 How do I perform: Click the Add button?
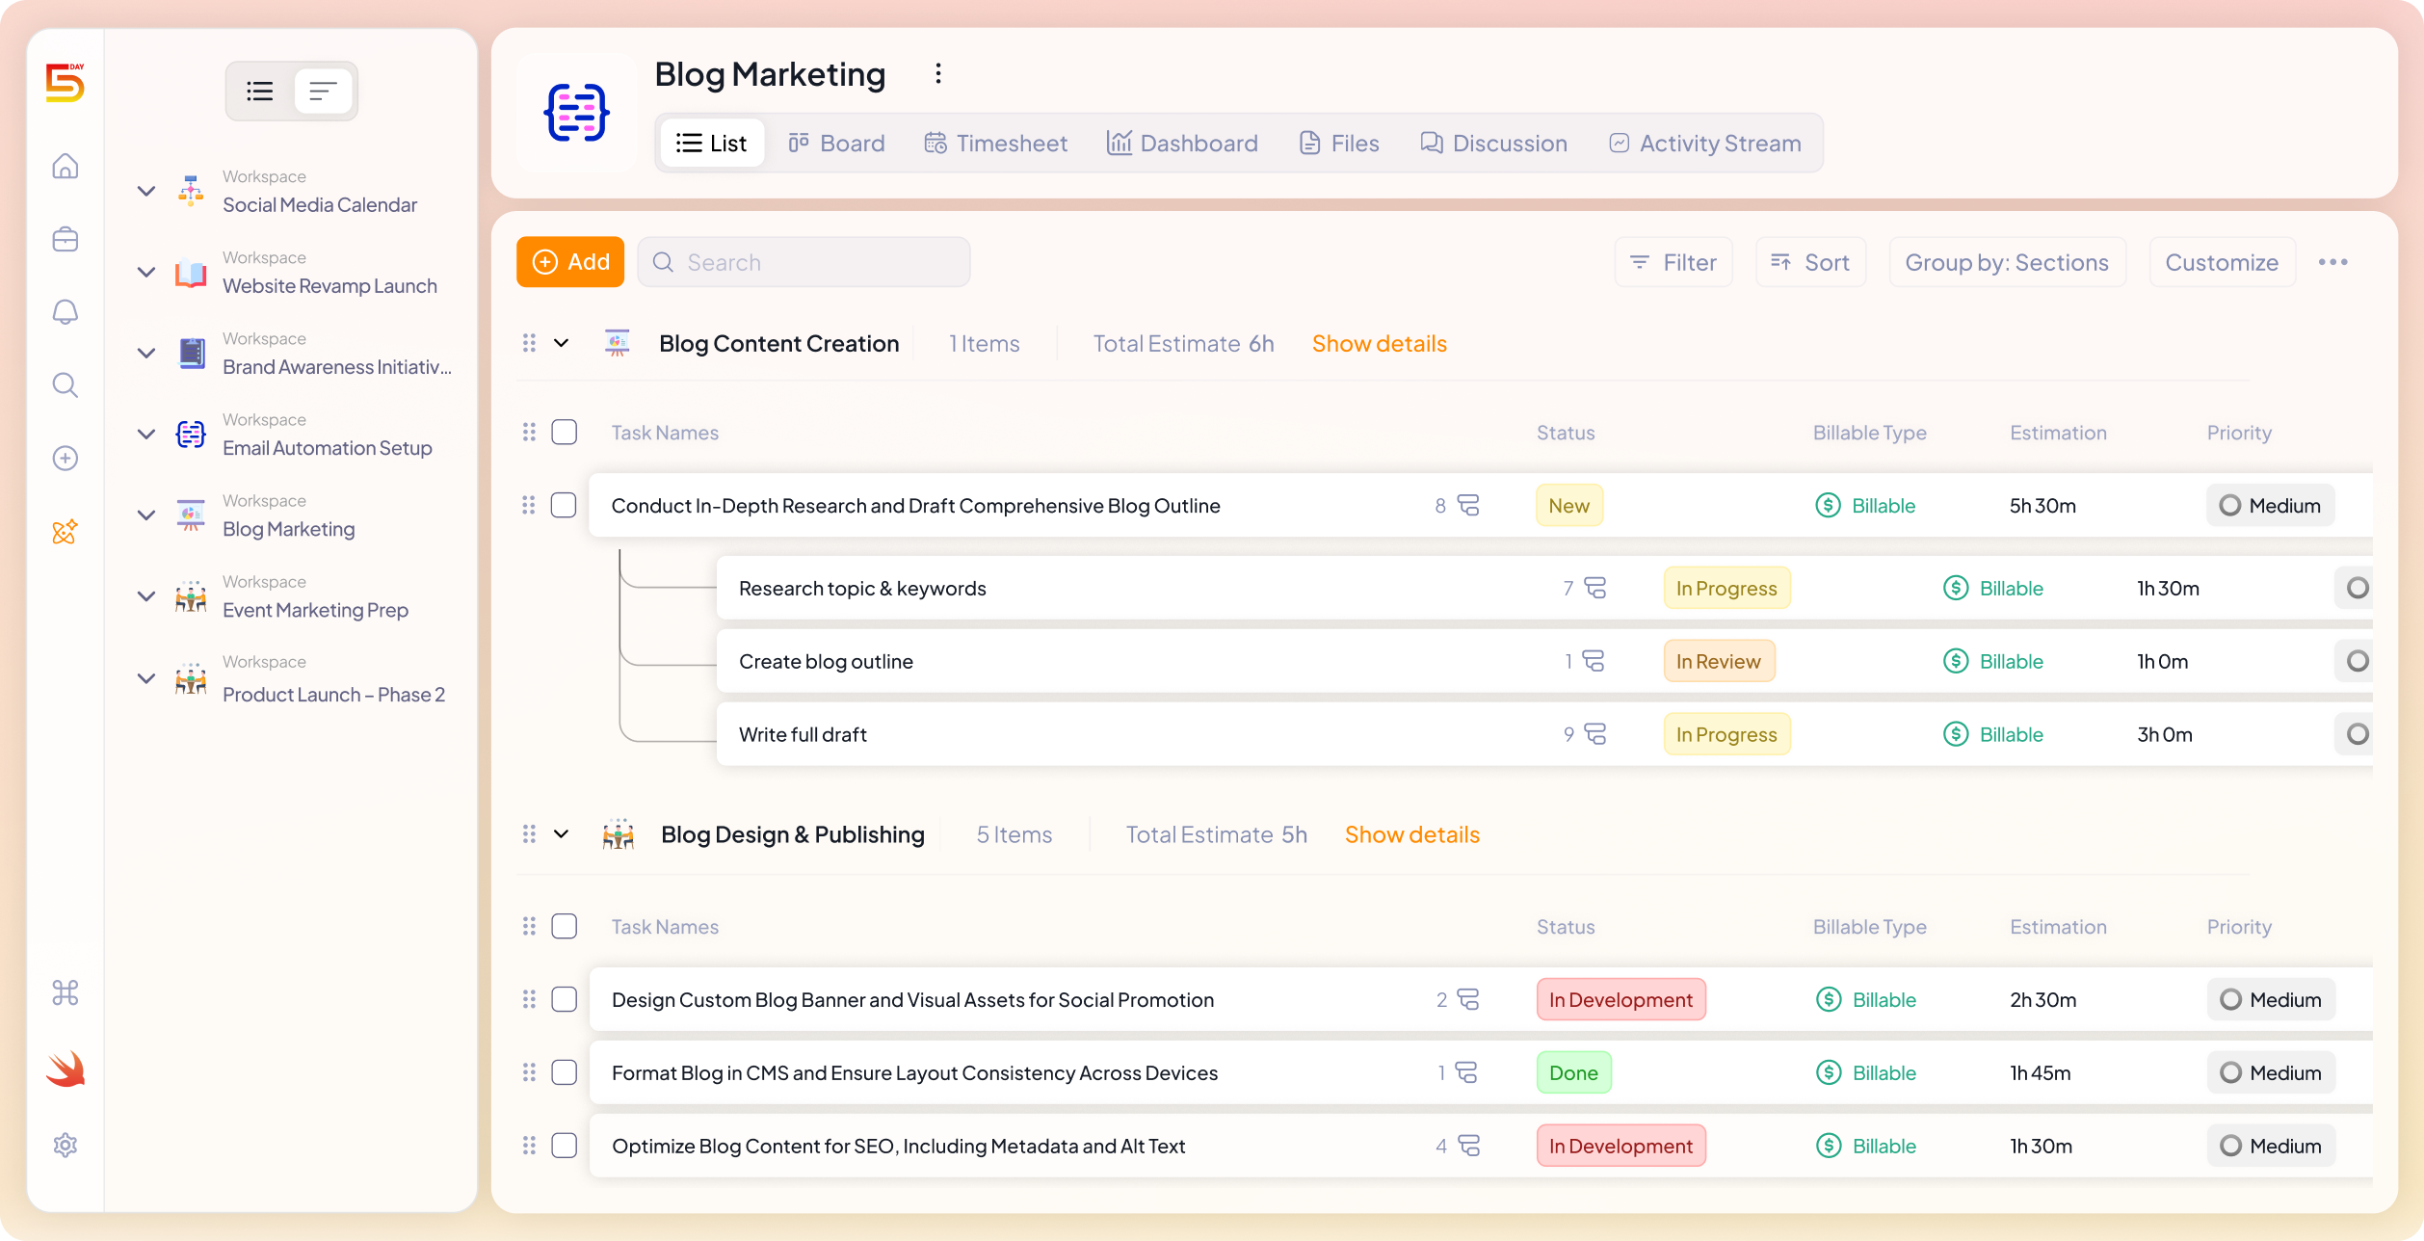coord(570,261)
